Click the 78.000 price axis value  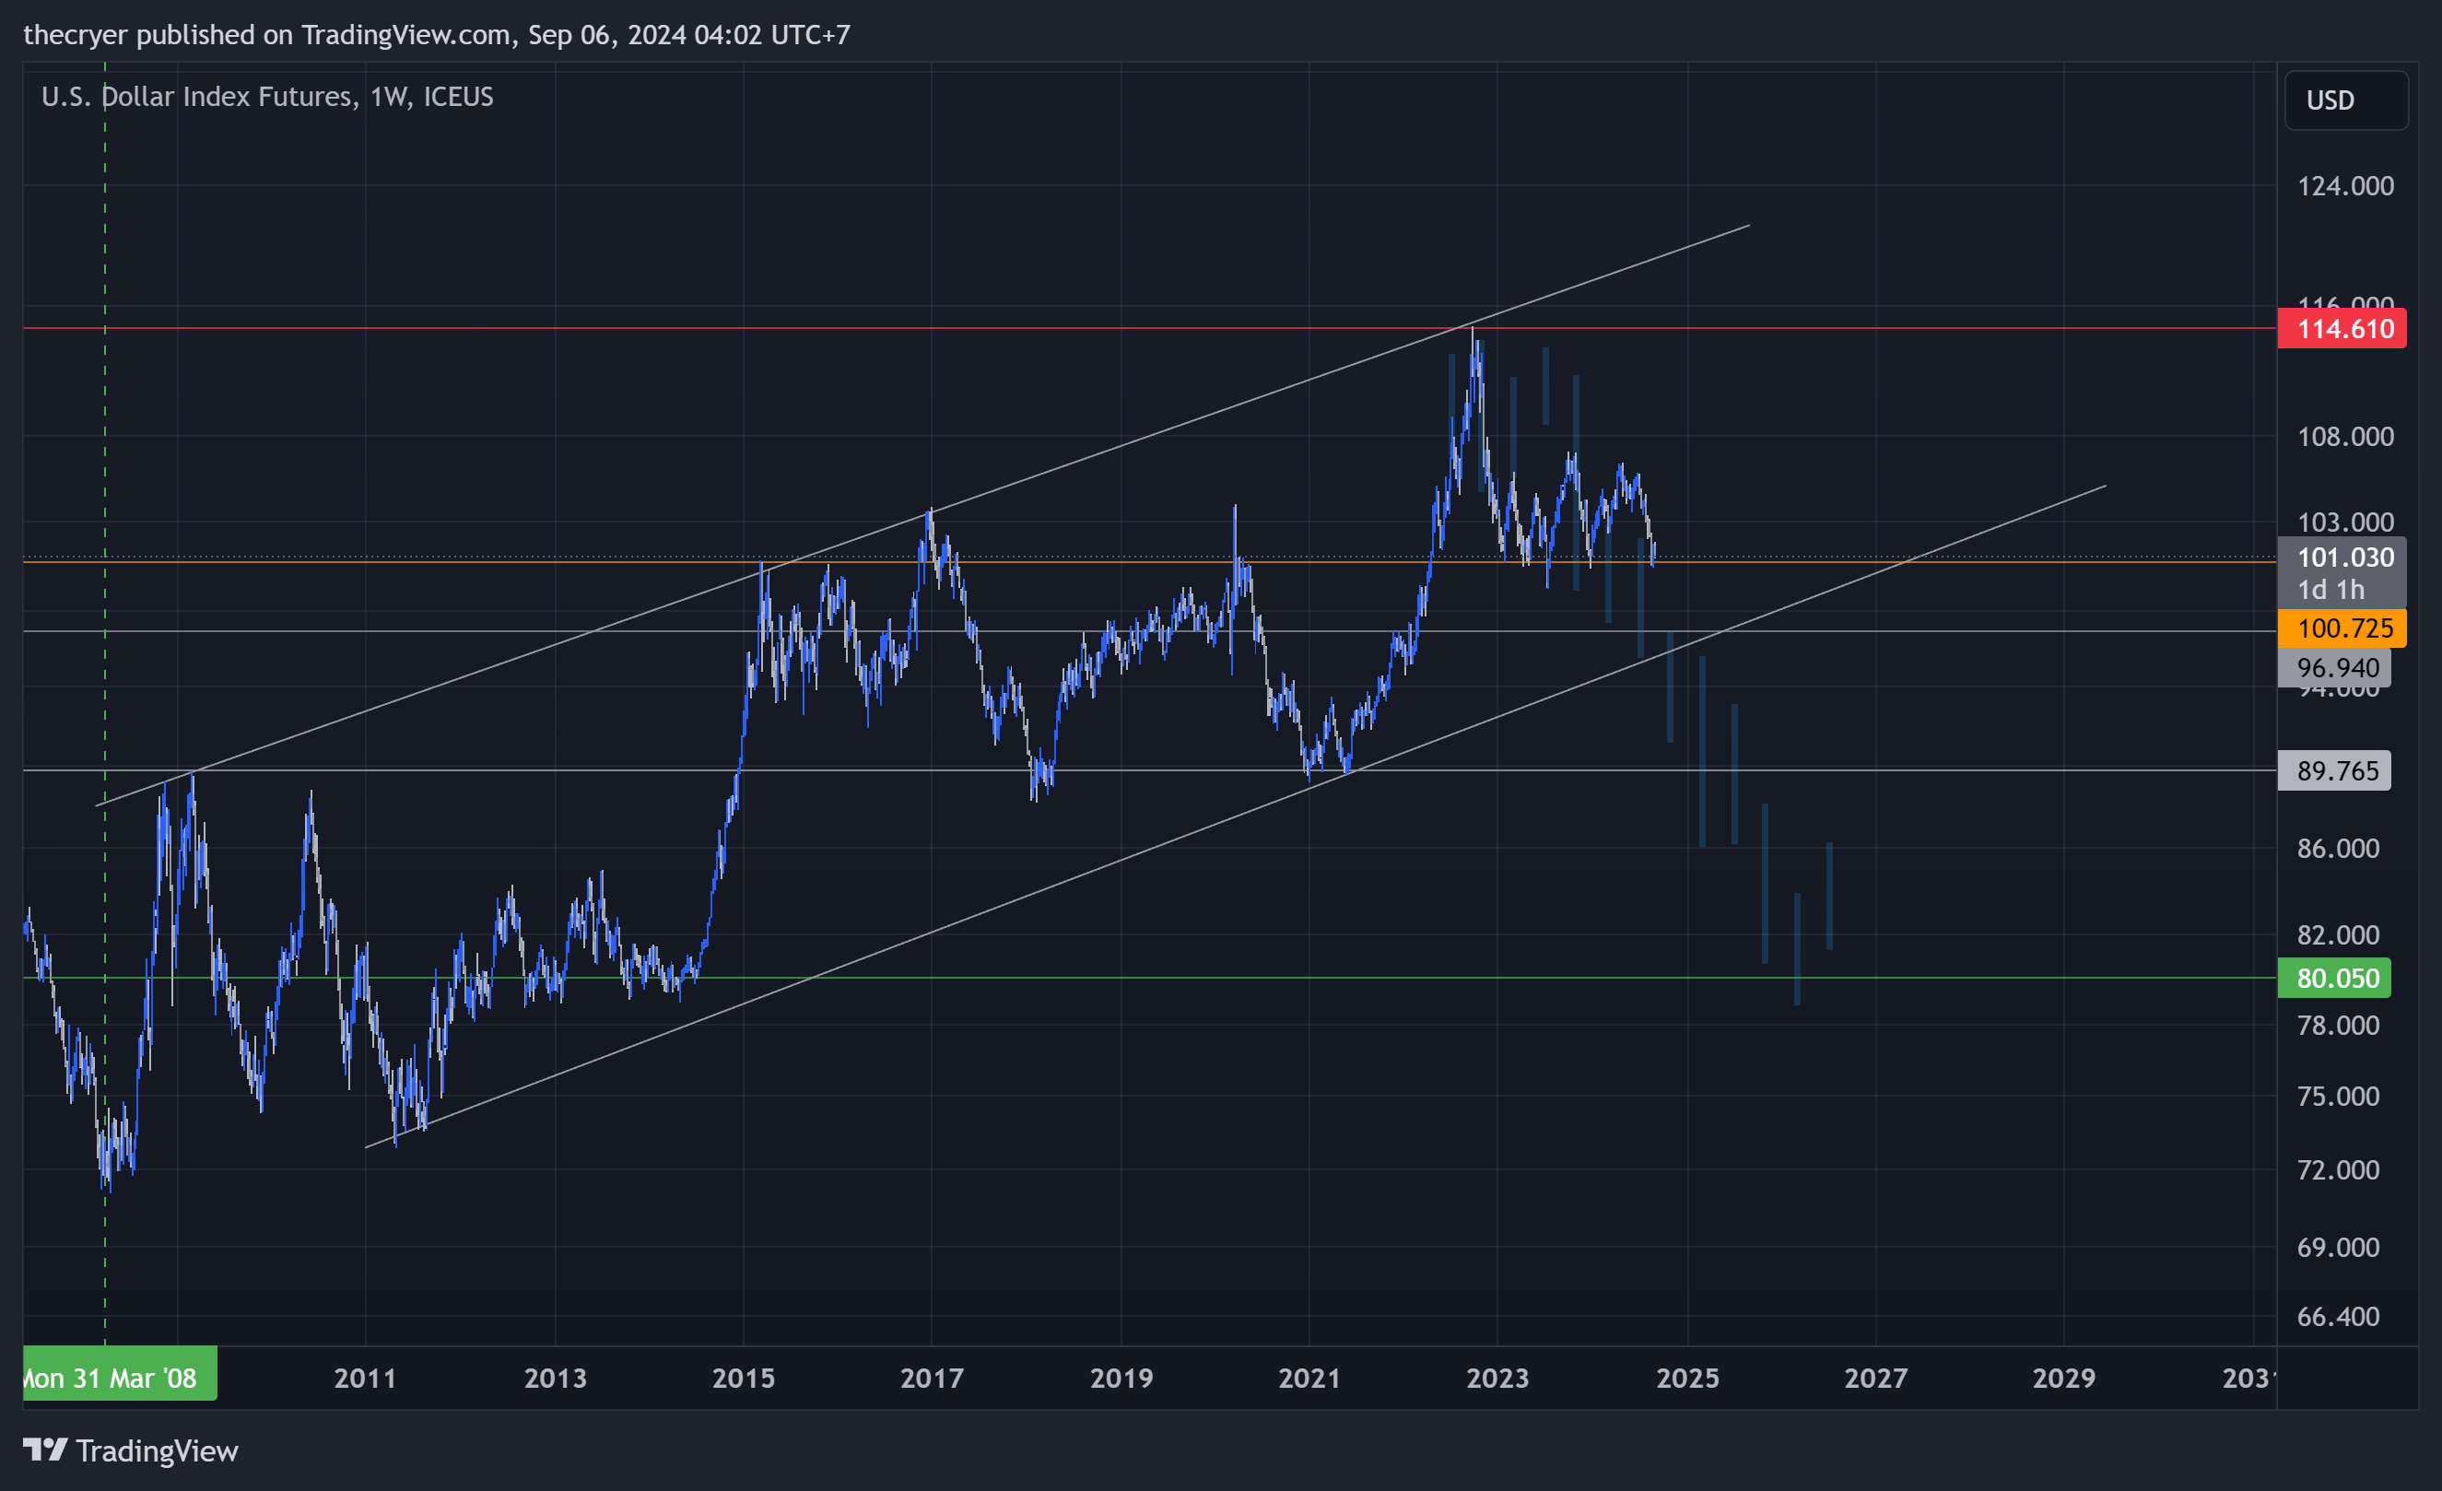pyautogui.click(x=2338, y=1024)
